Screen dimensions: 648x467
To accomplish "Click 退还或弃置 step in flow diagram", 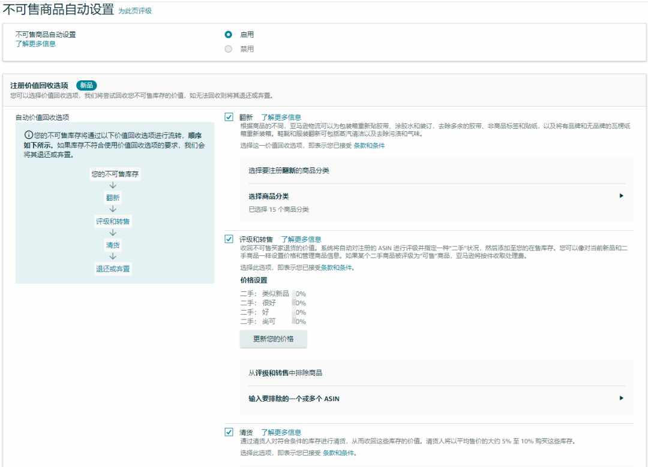I will 113,269.
